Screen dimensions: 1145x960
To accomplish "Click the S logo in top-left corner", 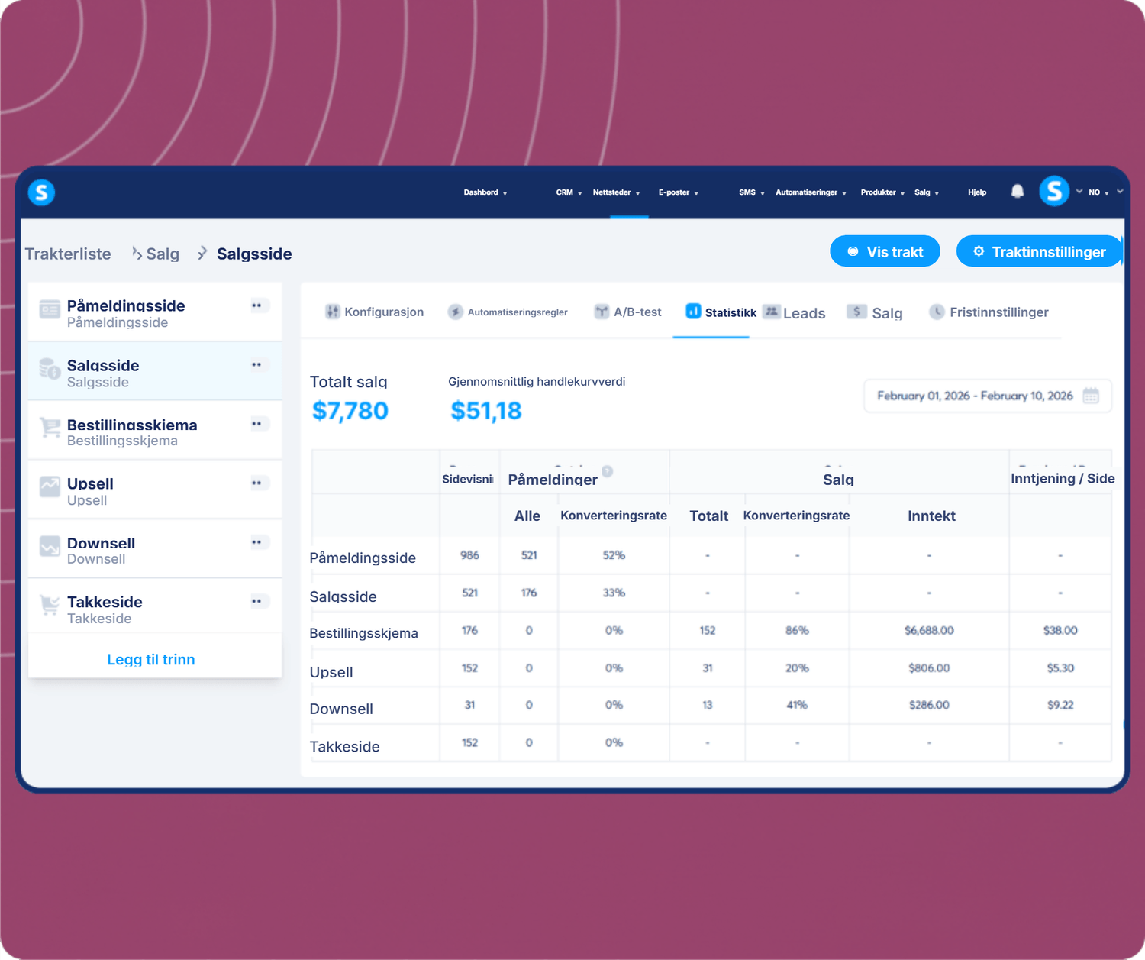I will coord(41,192).
